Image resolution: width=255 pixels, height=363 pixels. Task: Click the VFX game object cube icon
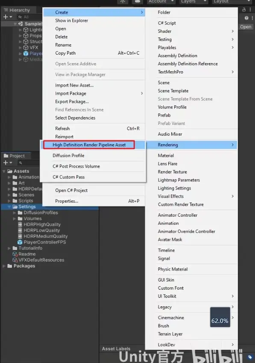click(x=26, y=48)
